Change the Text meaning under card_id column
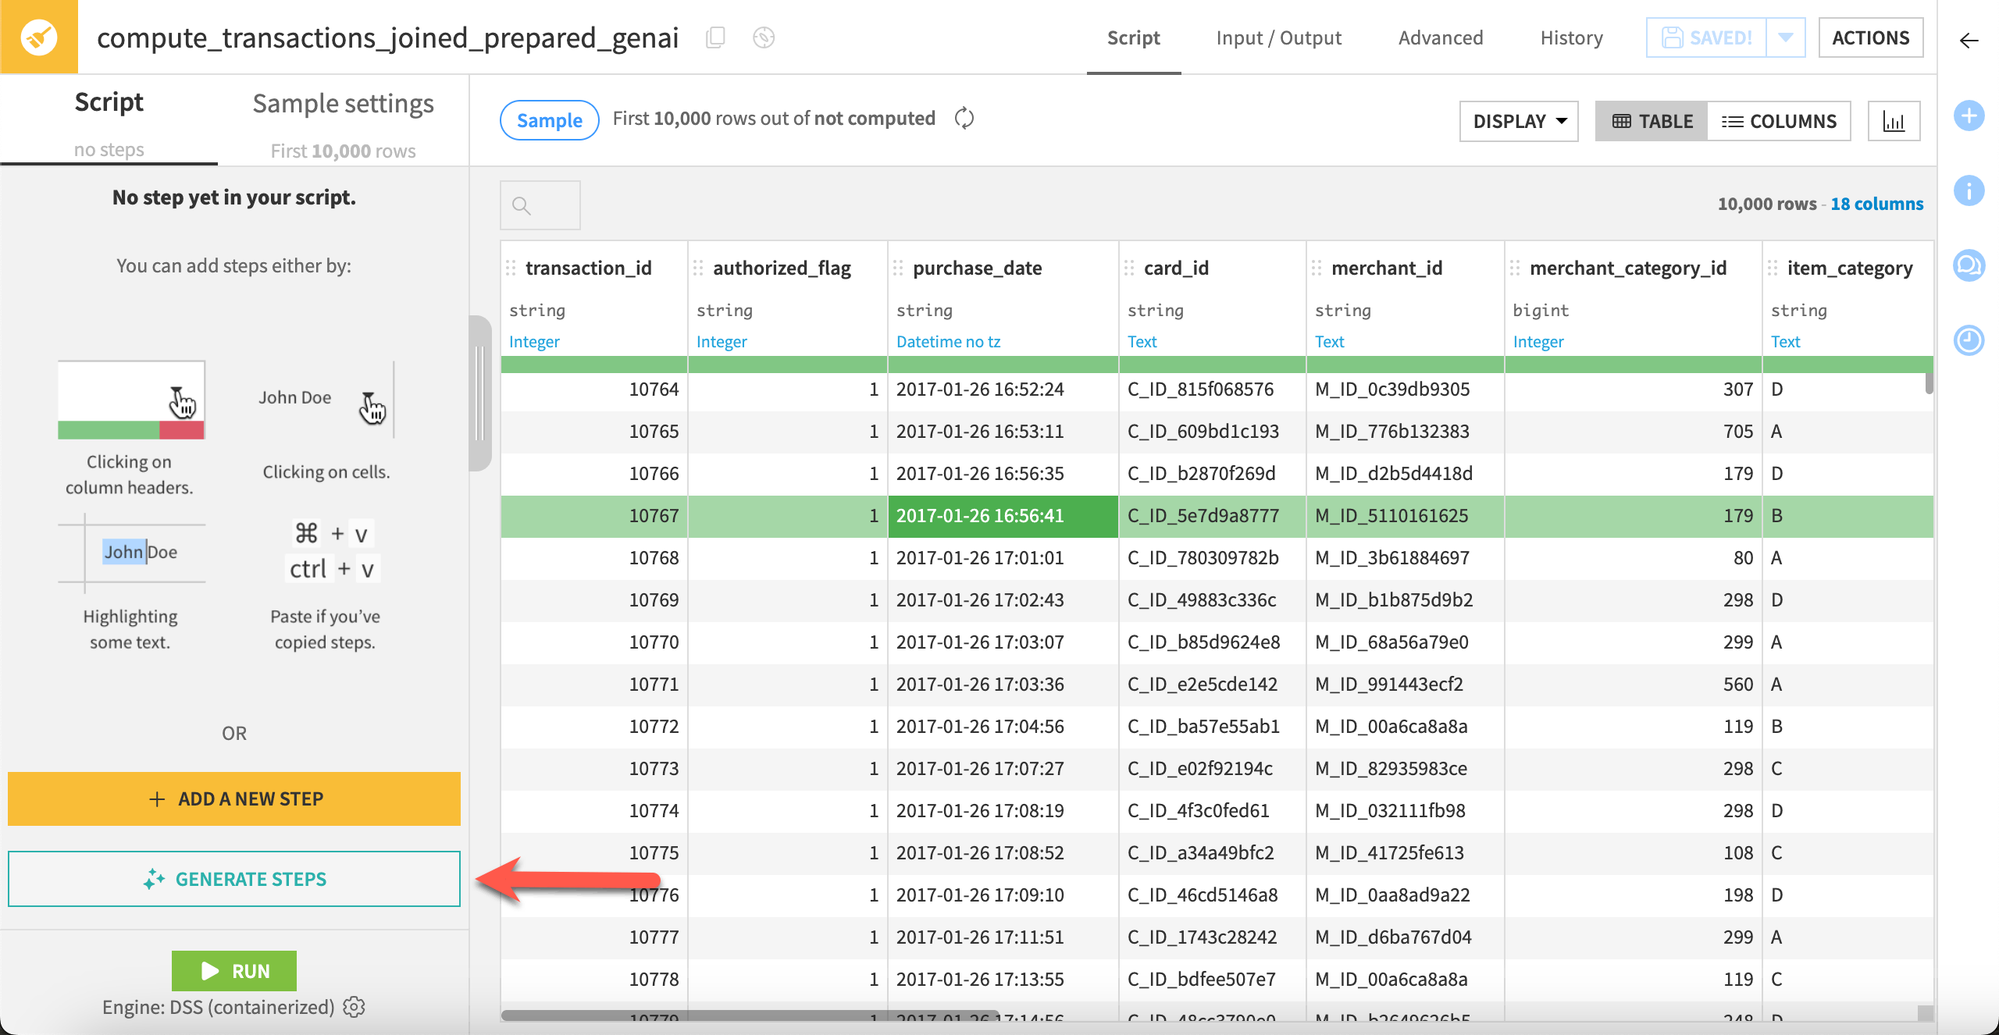The image size is (1999, 1035). click(x=1142, y=341)
